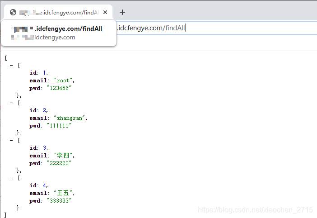Click the closing square bracket of the JSON array
This screenshot has height=218, width=317.
pos(5,215)
